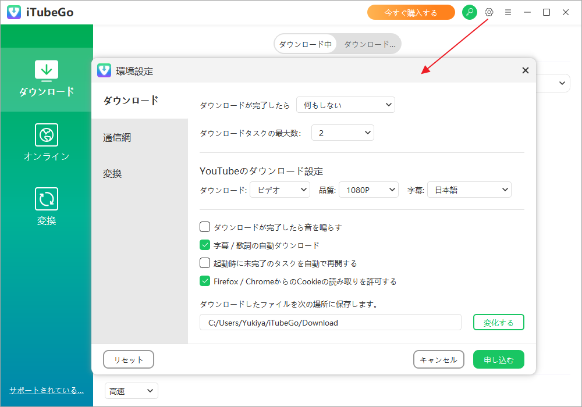Open the サポートされている… link

pos(47,390)
